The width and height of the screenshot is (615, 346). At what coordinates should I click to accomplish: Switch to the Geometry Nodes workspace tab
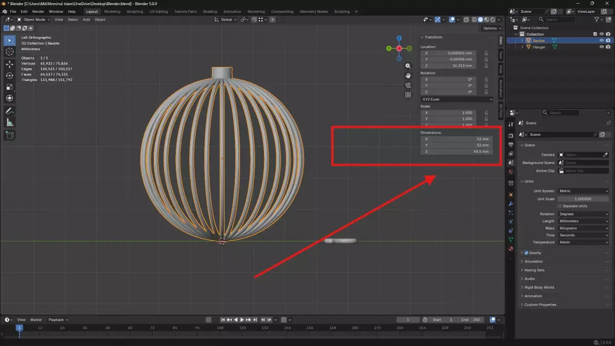[x=314, y=11]
